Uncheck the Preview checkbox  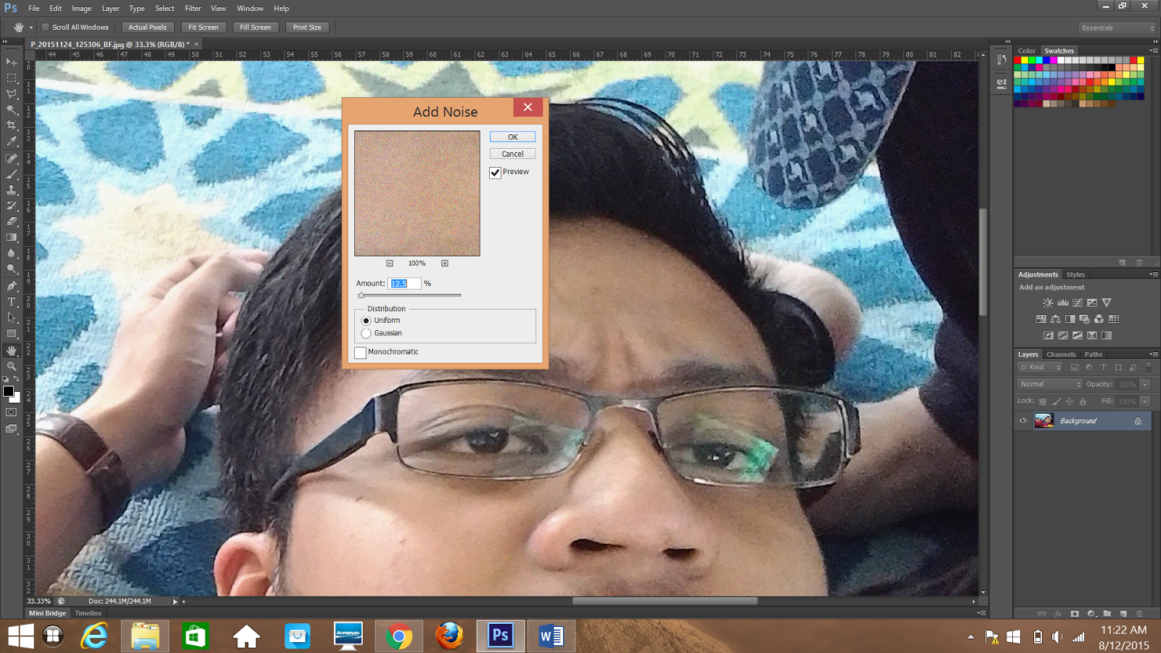(x=495, y=173)
